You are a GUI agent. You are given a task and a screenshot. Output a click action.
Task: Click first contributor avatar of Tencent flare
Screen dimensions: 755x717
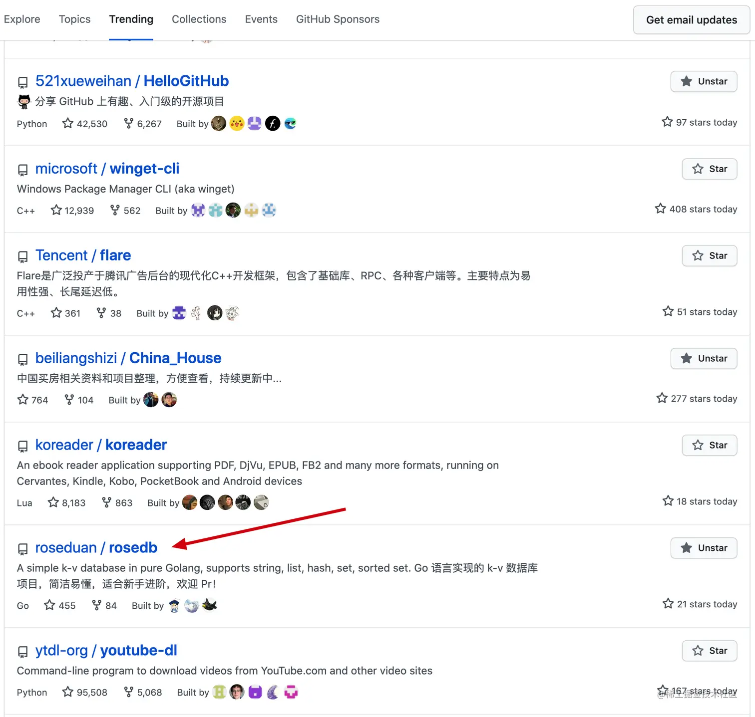pyautogui.click(x=179, y=313)
